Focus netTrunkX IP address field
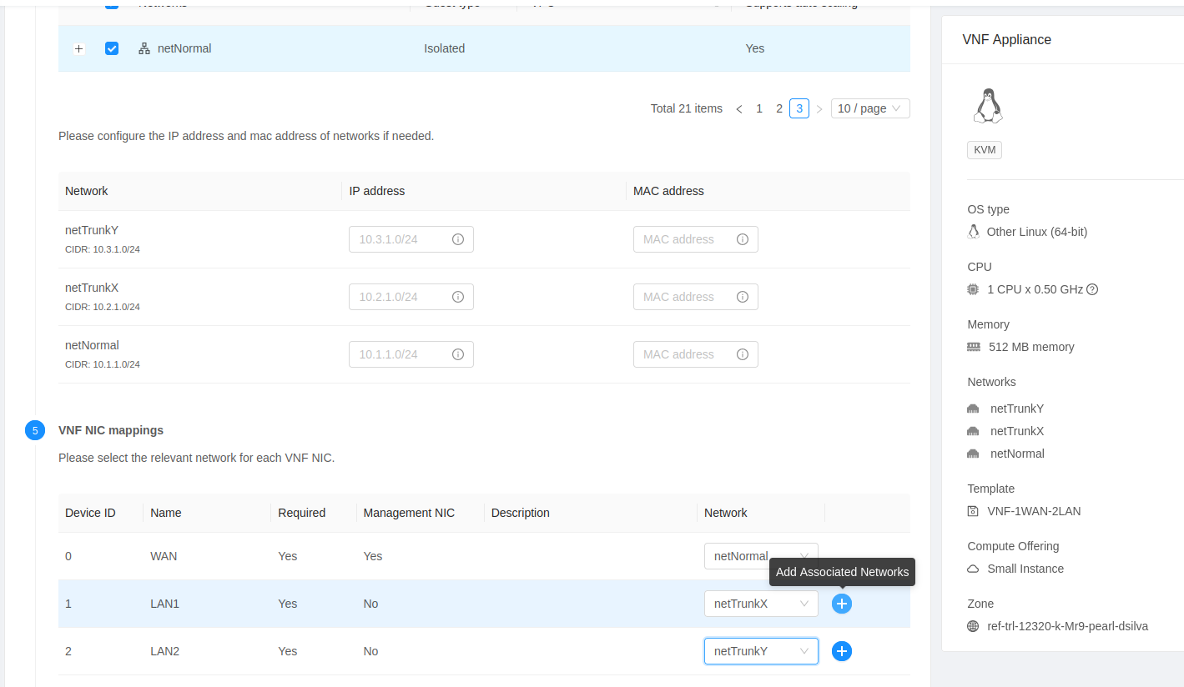Screen dimensions: 1184x687 (411, 297)
